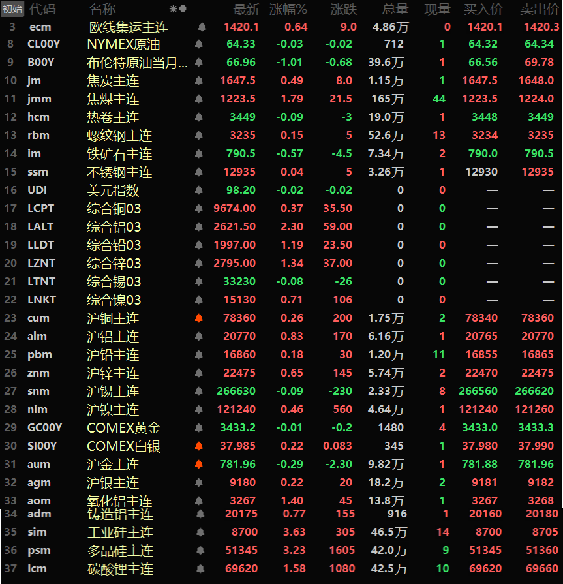The width and height of the screenshot is (563, 584).
Task: Click the bell icon in 工业硅主连 row
Action: tap(198, 532)
